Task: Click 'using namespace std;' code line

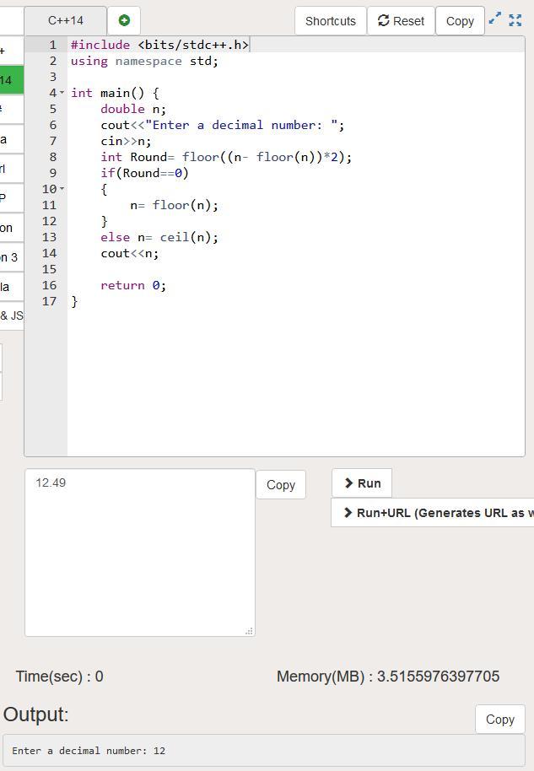Action: 144,61
